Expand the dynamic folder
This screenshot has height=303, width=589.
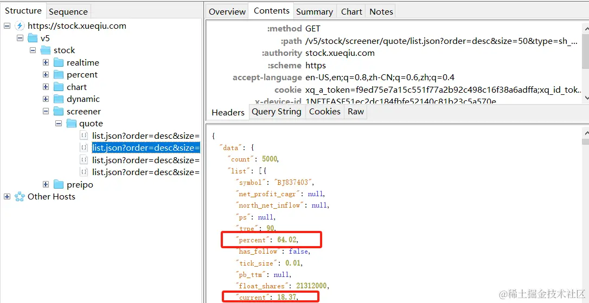click(46, 99)
